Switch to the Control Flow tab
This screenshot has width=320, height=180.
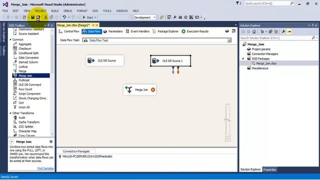pos(69,31)
